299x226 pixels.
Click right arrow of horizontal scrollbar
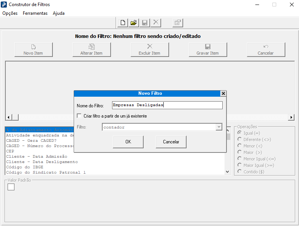click(291, 118)
